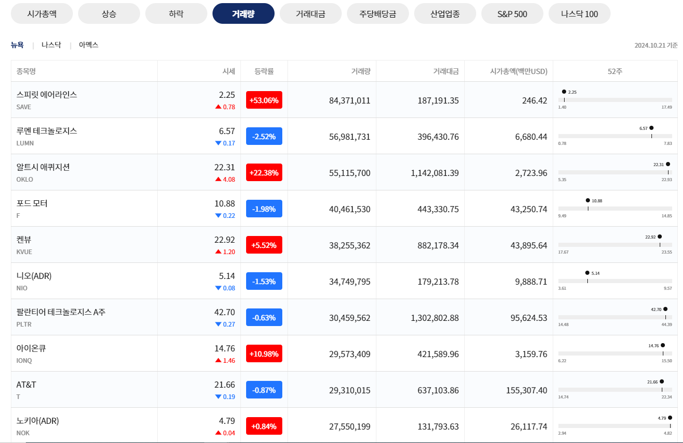Open the 나스닥 100 tab
The height and width of the screenshot is (443, 683).
point(580,13)
